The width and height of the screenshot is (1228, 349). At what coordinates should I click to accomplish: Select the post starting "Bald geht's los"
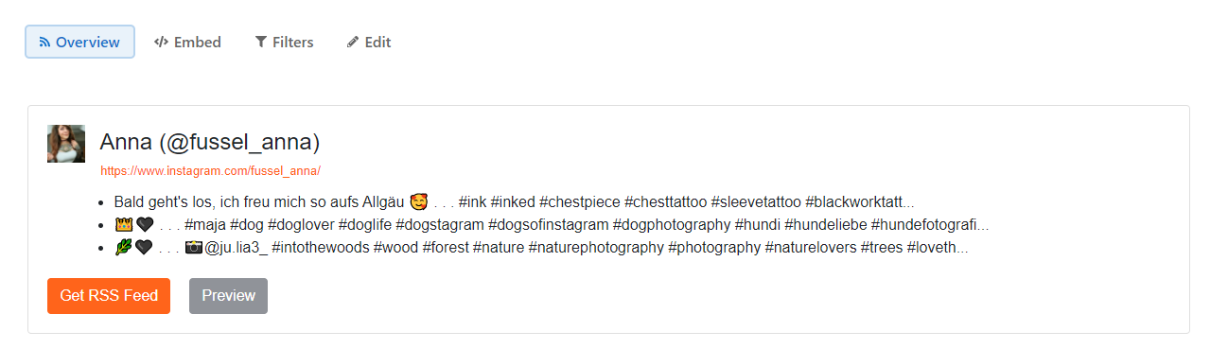[514, 202]
